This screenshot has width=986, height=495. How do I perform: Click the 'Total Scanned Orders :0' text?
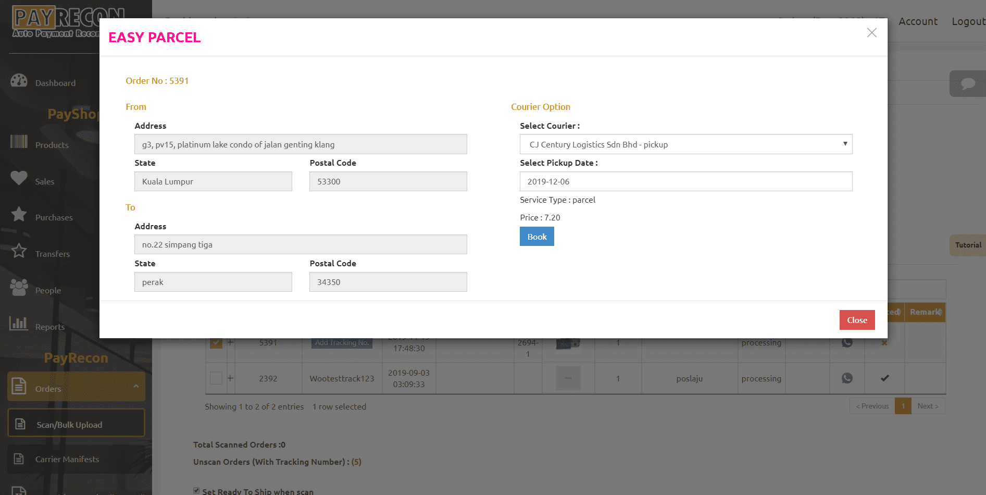[x=239, y=444]
